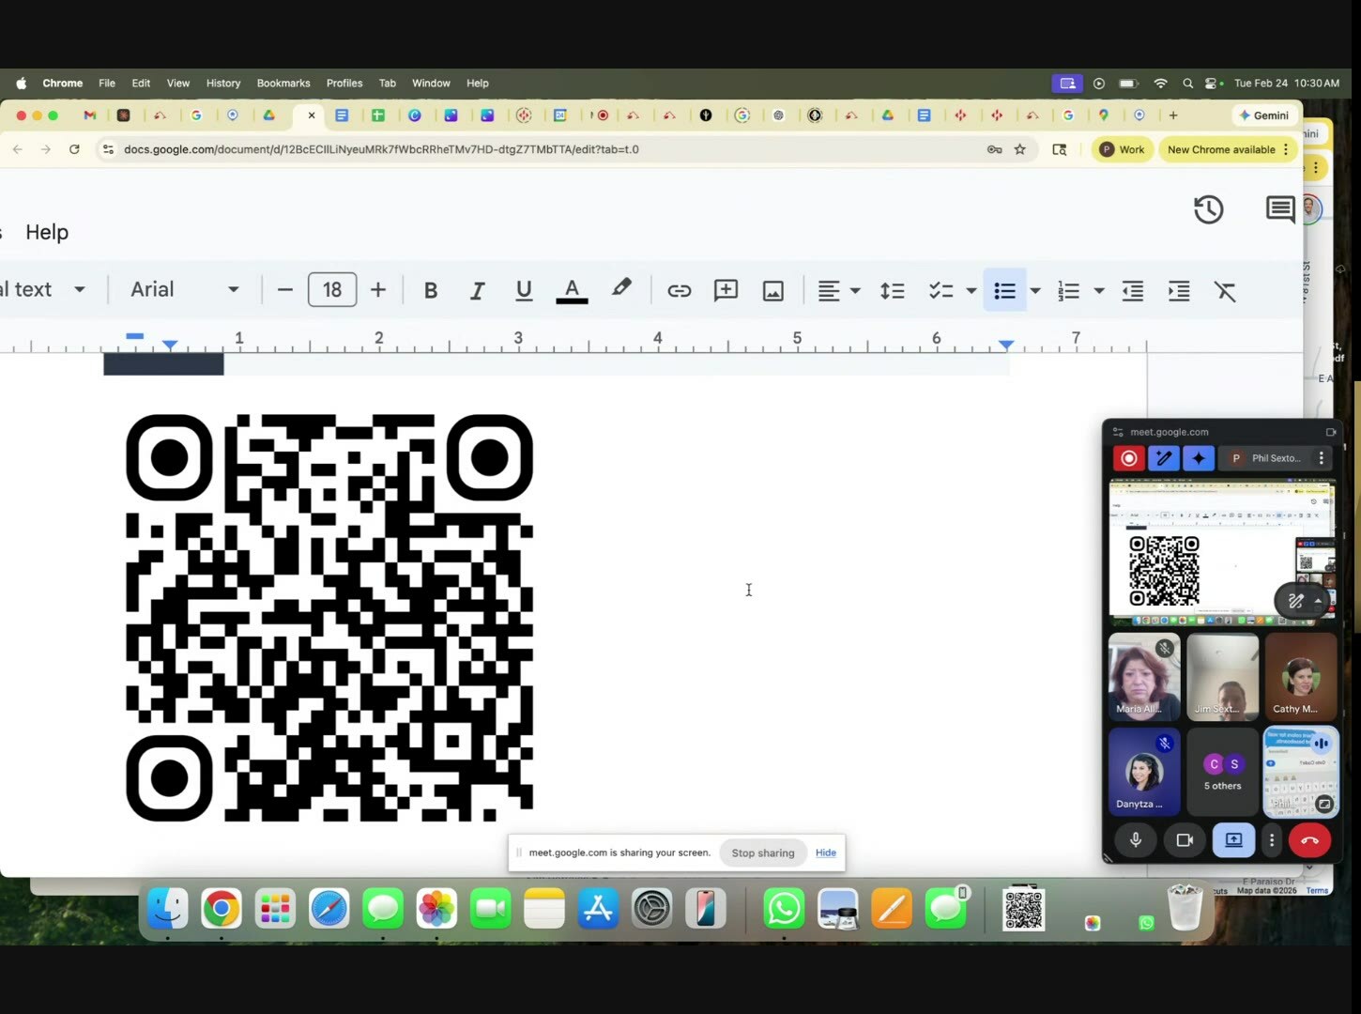Open WhatsApp from the Dock
The height and width of the screenshot is (1014, 1361).
click(784, 909)
